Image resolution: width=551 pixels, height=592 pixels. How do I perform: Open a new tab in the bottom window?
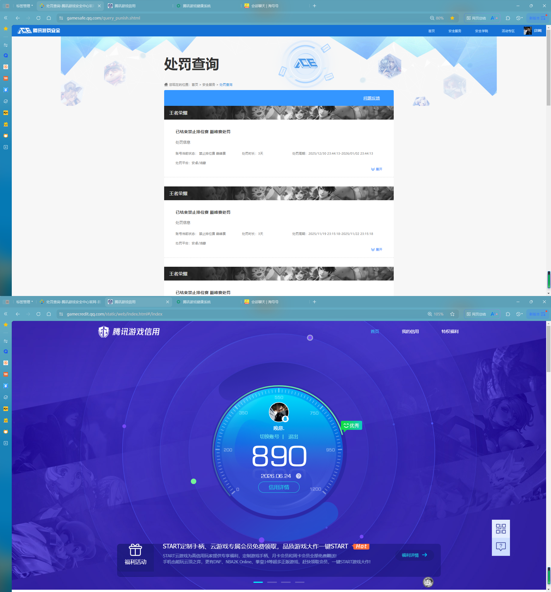[315, 302]
